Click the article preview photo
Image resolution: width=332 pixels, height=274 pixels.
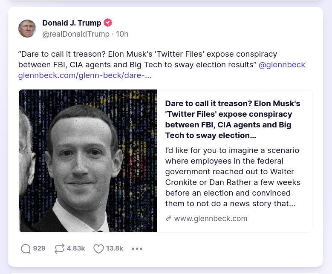pos(88,161)
